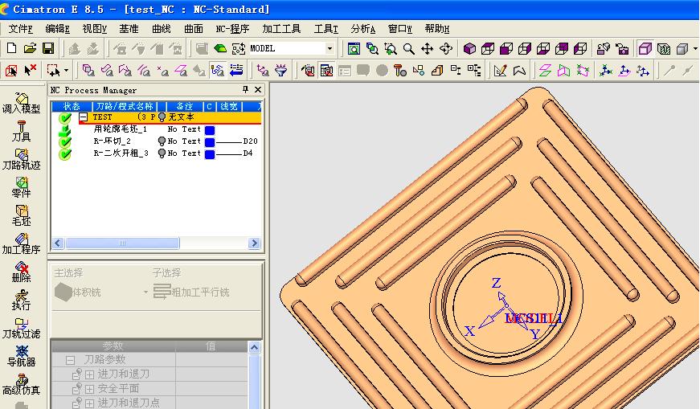
Task: Save the document with floppy icon
Action: pos(48,48)
